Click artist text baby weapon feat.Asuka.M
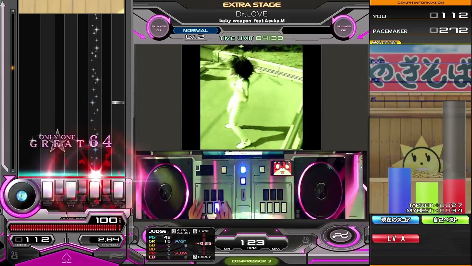472x266 pixels. [252, 21]
